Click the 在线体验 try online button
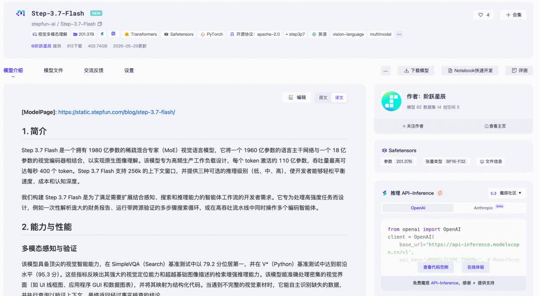Viewport: 539px width, 296px height. [476, 267]
